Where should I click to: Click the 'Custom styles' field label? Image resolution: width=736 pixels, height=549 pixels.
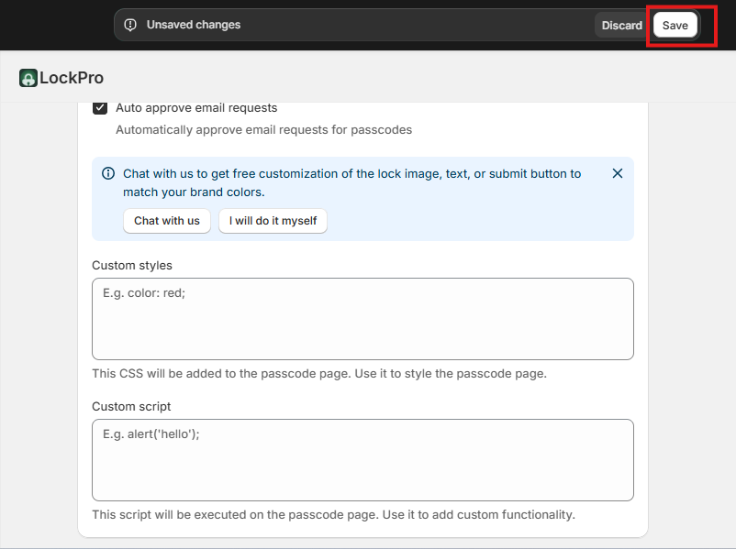(x=132, y=265)
